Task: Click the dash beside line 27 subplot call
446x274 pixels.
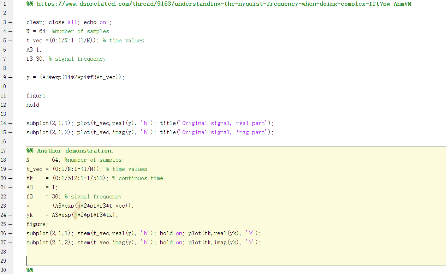Action: (10, 242)
